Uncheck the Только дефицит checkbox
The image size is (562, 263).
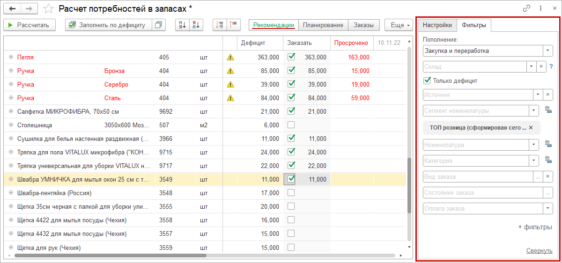coord(427,80)
